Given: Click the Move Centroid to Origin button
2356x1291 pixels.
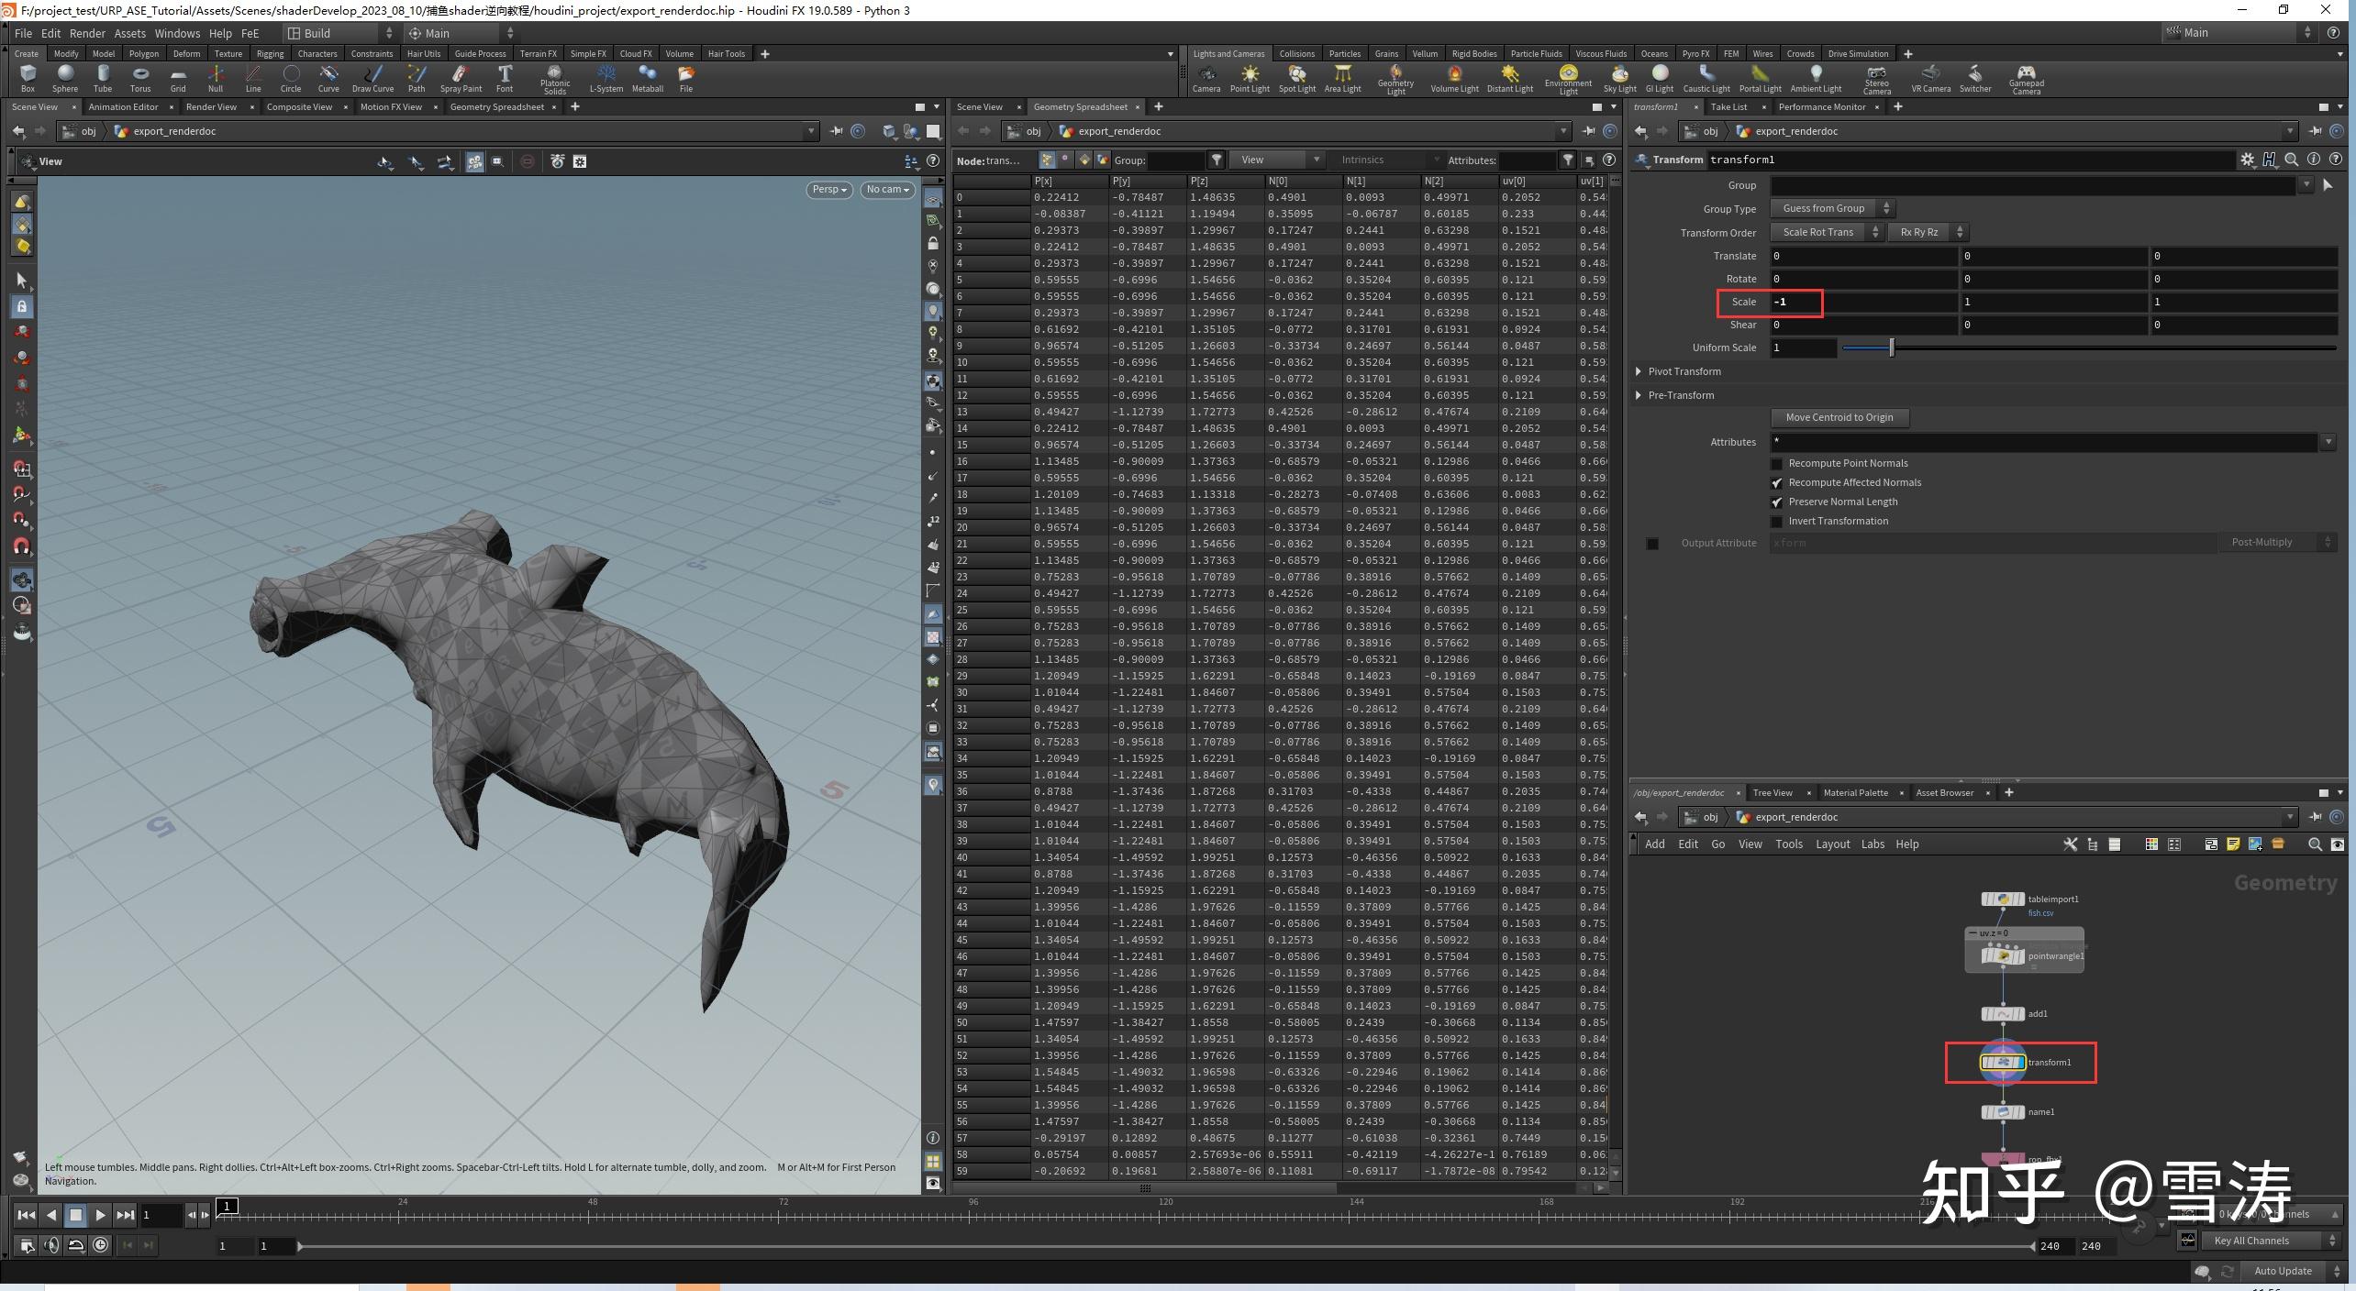Looking at the screenshot, I should (x=1839, y=417).
